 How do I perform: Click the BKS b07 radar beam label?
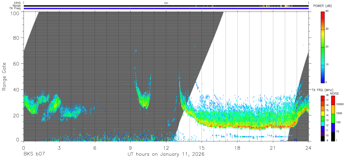[x=34, y=154]
